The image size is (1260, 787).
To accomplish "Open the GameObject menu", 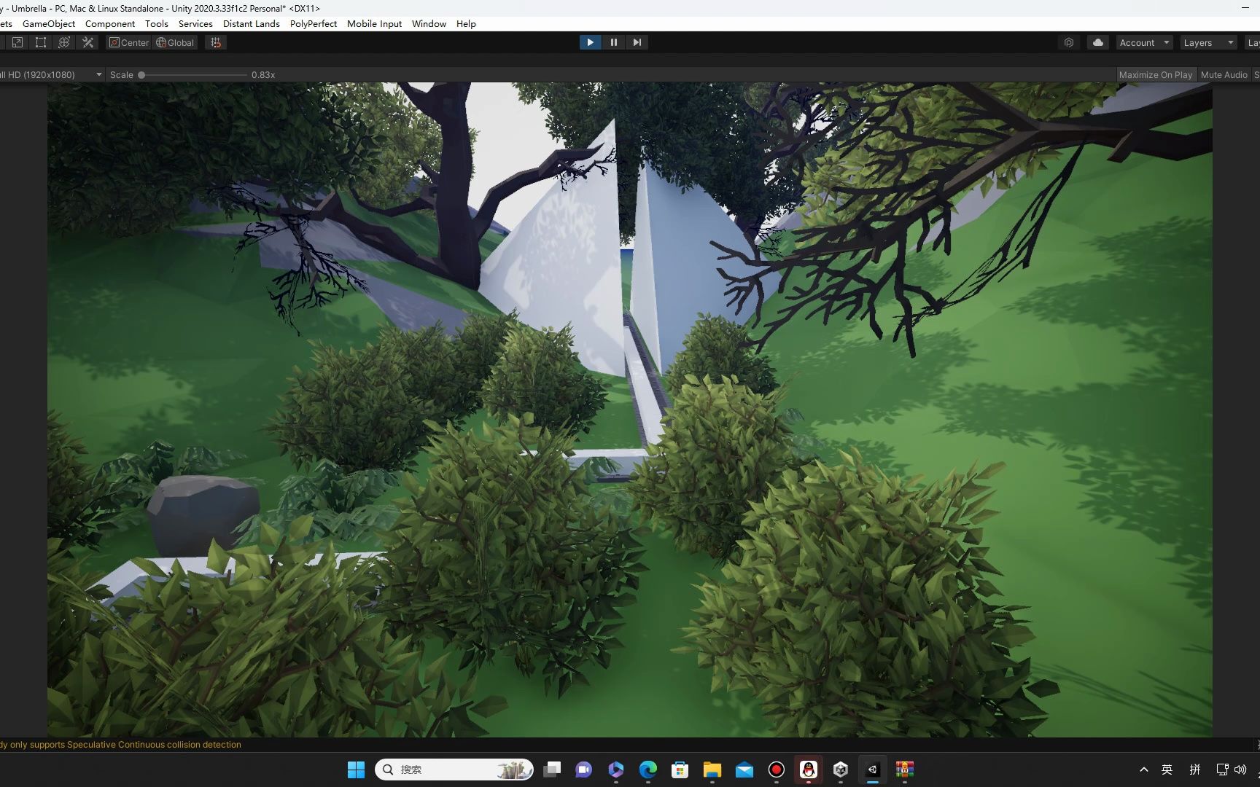I will (x=49, y=23).
